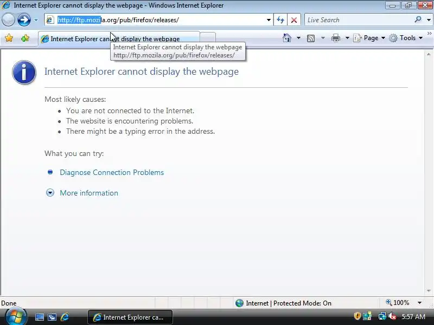Click 'The website is encountering problems' text
Image resolution: width=434 pixels, height=325 pixels.
(x=130, y=121)
